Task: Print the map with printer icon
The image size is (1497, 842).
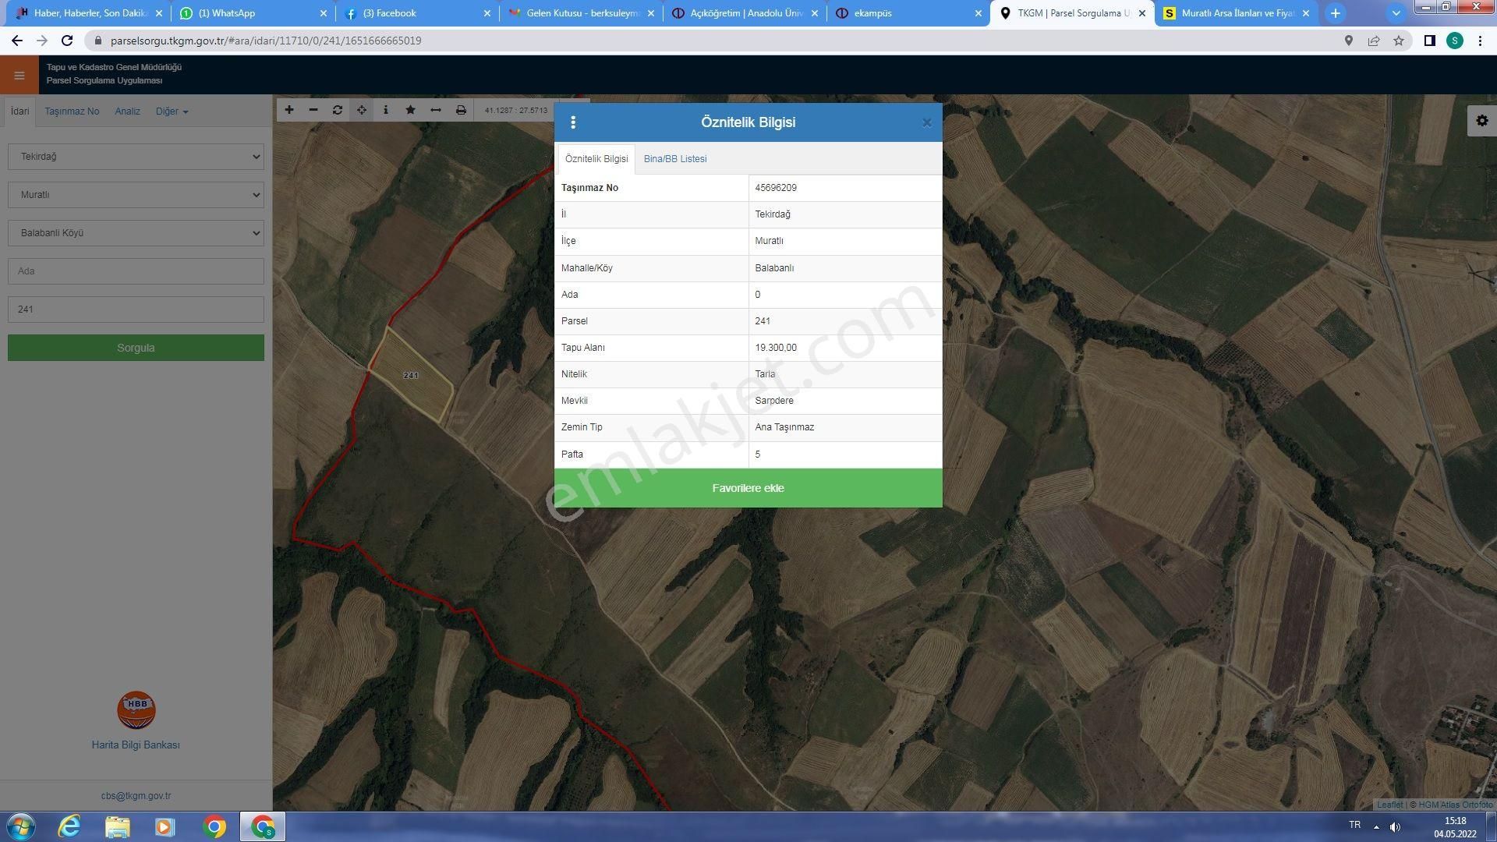Action: pyautogui.click(x=461, y=110)
